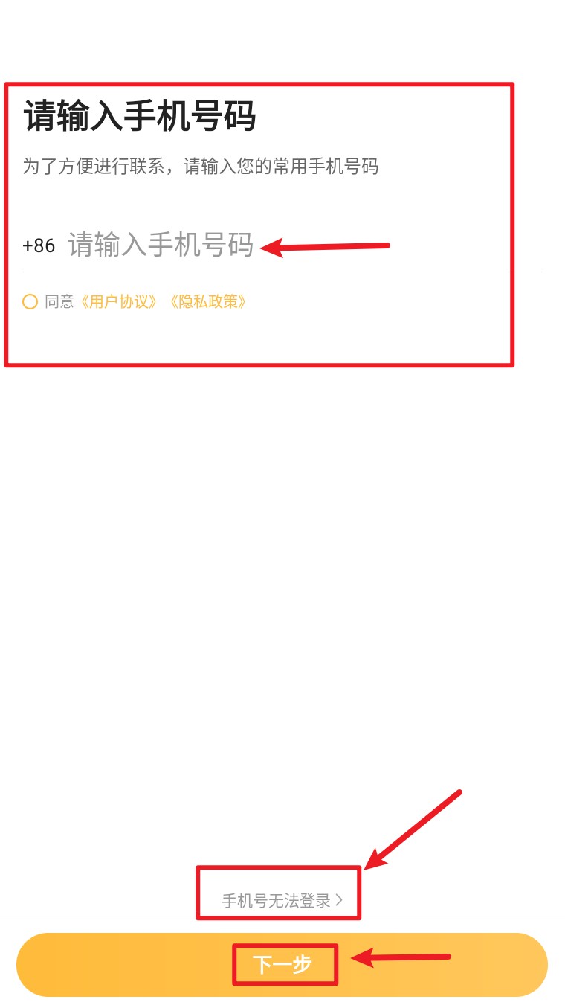Tick the agreement circle beside 同意

pos(30,301)
